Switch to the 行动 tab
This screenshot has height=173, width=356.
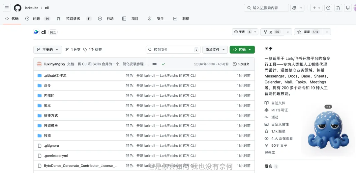106,18
